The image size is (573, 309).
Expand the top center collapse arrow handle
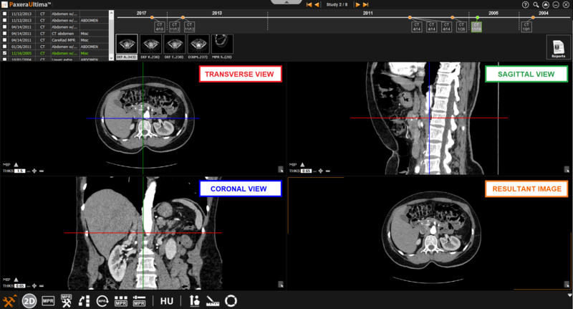click(x=286, y=3)
